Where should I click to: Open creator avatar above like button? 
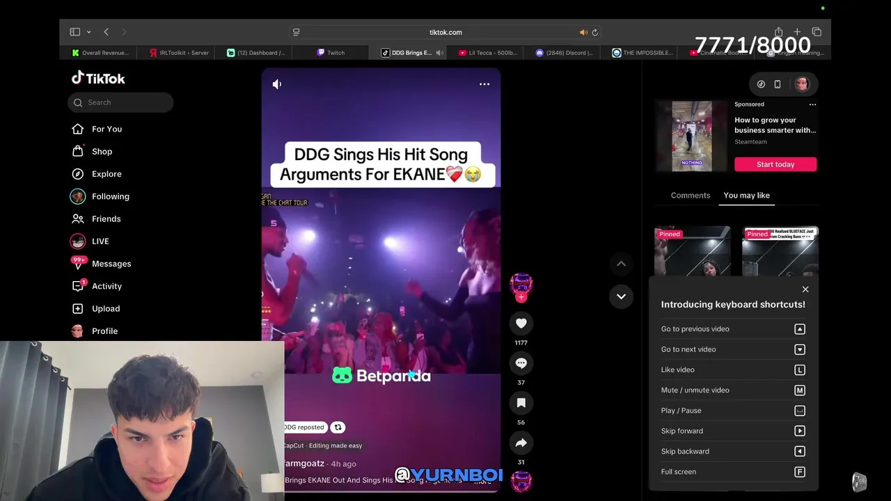click(521, 283)
